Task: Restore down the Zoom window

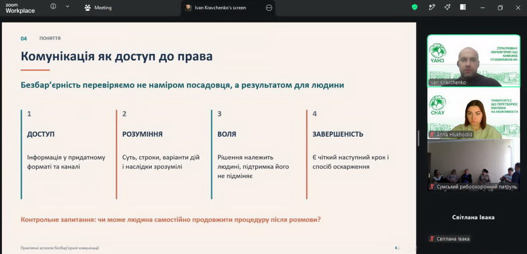Action: click(x=500, y=7)
